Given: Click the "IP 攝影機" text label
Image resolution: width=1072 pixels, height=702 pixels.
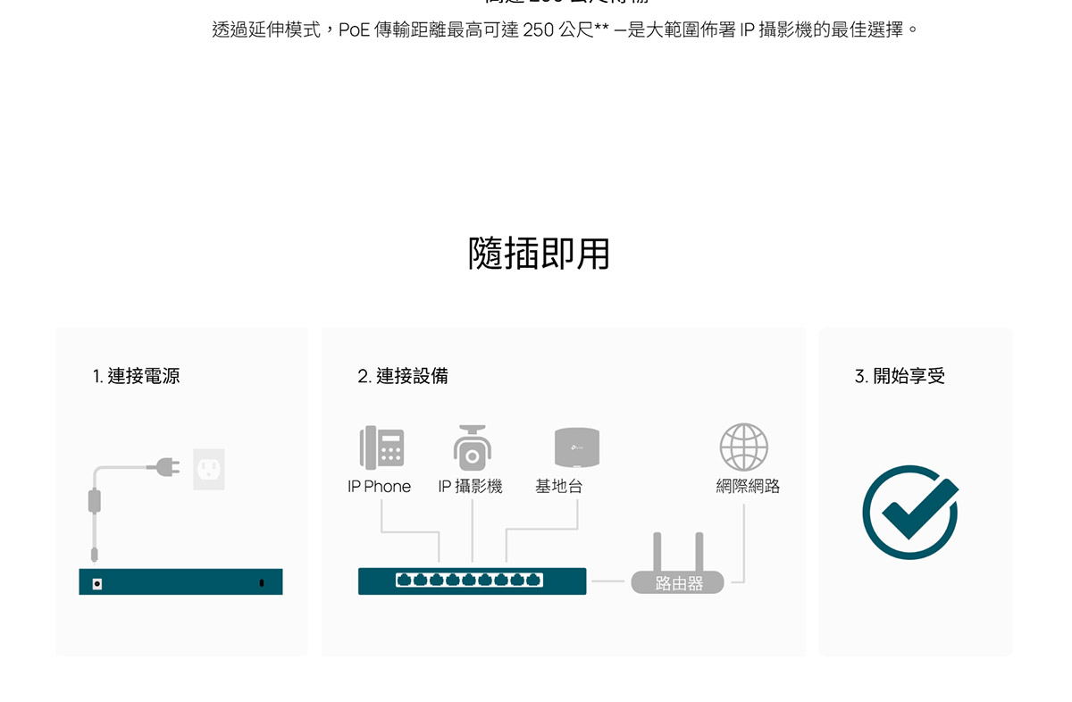Looking at the screenshot, I should pyautogui.click(x=470, y=487).
